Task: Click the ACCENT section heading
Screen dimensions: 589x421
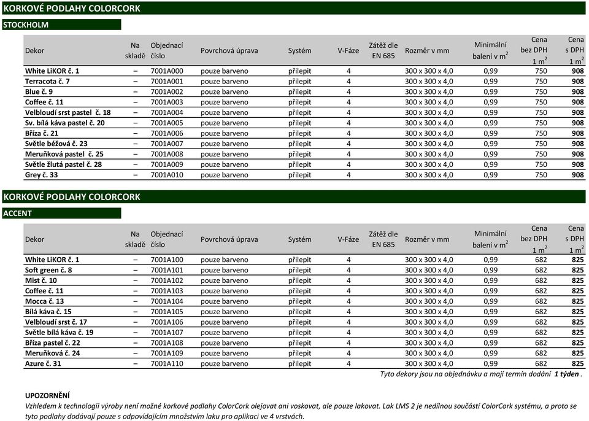Action: (x=61, y=214)
